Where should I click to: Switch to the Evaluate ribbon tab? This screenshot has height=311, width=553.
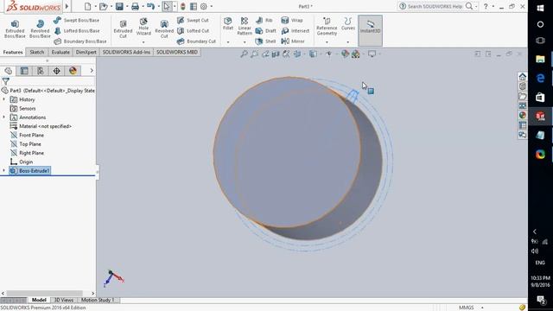click(x=60, y=52)
